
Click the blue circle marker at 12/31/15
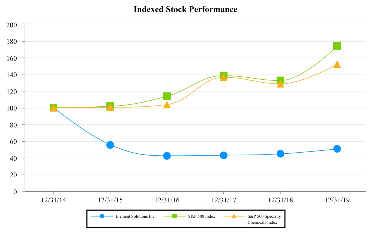(x=110, y=145)
